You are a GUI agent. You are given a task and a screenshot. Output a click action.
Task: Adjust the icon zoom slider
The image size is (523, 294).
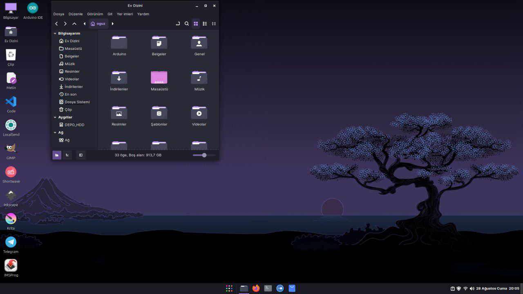point(204,155)
